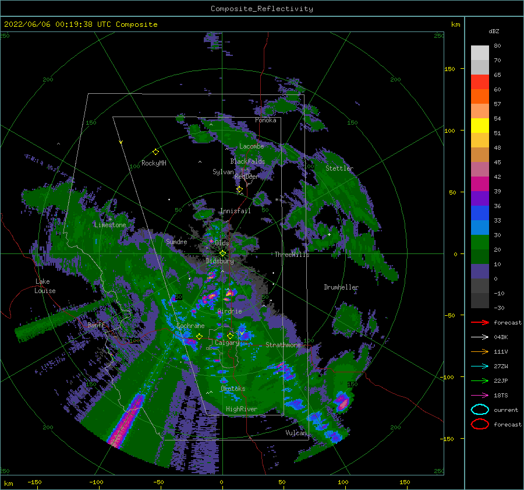Click the red forecast arrow in legend
524x490 pixels.
point(480,322)
